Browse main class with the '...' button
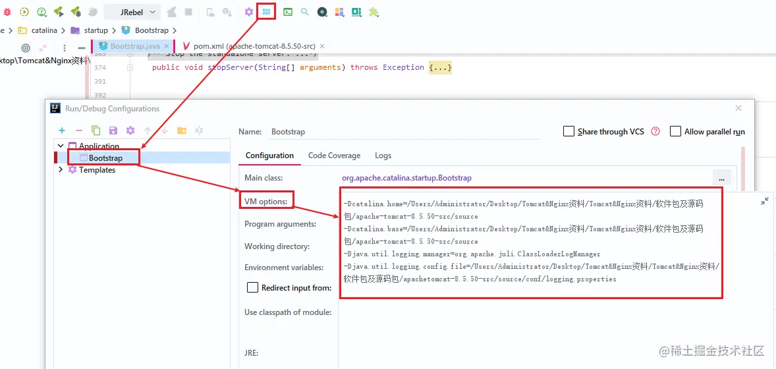The width and height of the screenshot is (776, 369). click(x=721, y=179)
